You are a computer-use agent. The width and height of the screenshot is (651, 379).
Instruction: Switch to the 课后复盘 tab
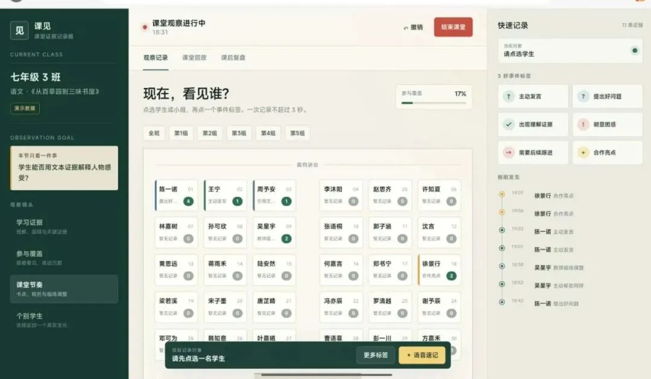pos(233,58)
